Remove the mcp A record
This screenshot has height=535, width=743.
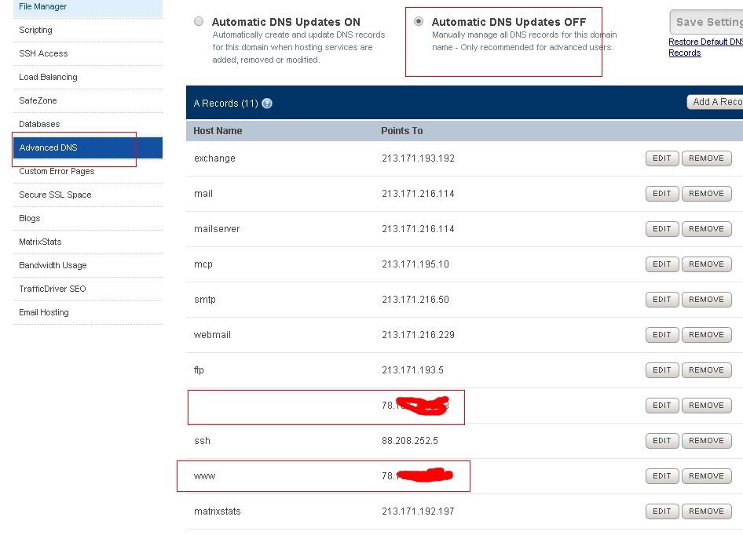tap(707, 264)
